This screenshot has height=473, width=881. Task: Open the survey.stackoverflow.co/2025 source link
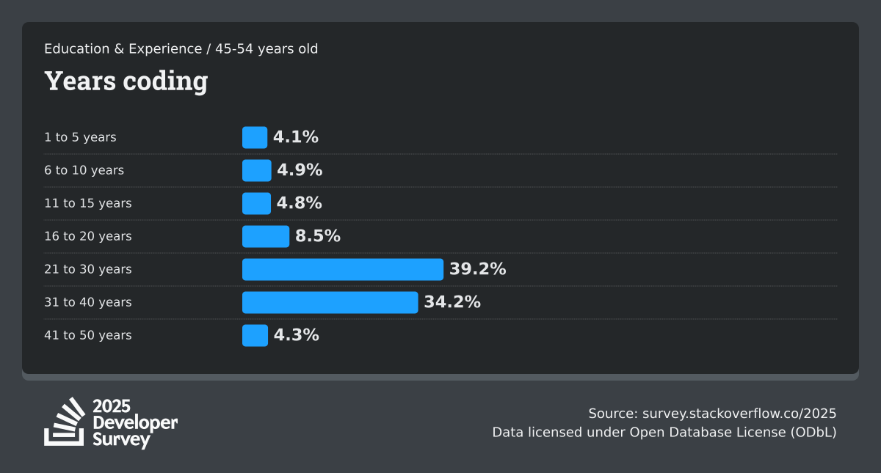tap(739, 413)
